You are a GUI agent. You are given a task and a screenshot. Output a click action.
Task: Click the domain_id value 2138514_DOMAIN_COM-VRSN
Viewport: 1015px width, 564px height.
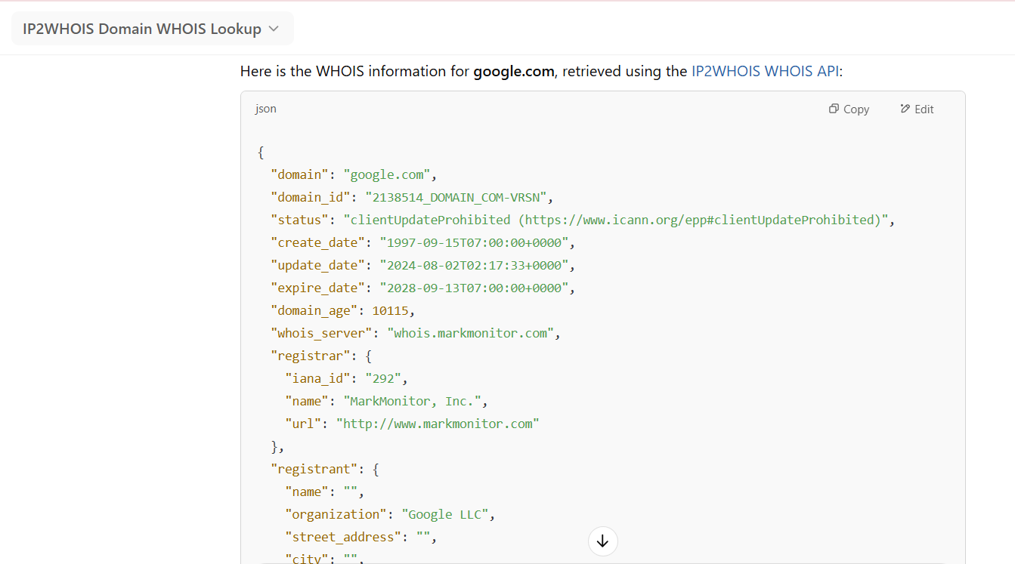pos(456,197)
